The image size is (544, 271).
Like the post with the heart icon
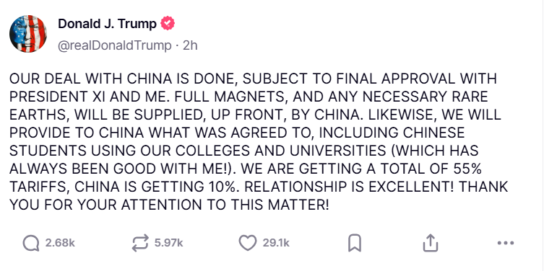[248, 243]
